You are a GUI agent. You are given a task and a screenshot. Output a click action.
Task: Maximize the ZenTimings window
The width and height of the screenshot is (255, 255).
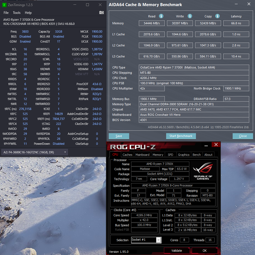point(87,5)
